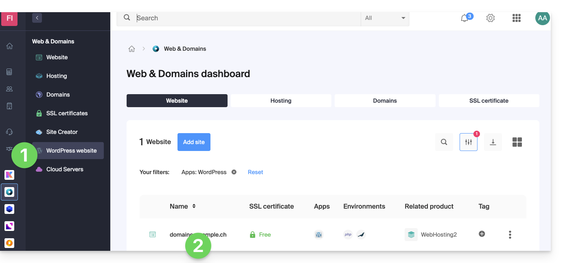The image size is (563, 263).
Task: Collapse the sidebar with chevron button
Action: pyautogui.click(x=37, y=18)
